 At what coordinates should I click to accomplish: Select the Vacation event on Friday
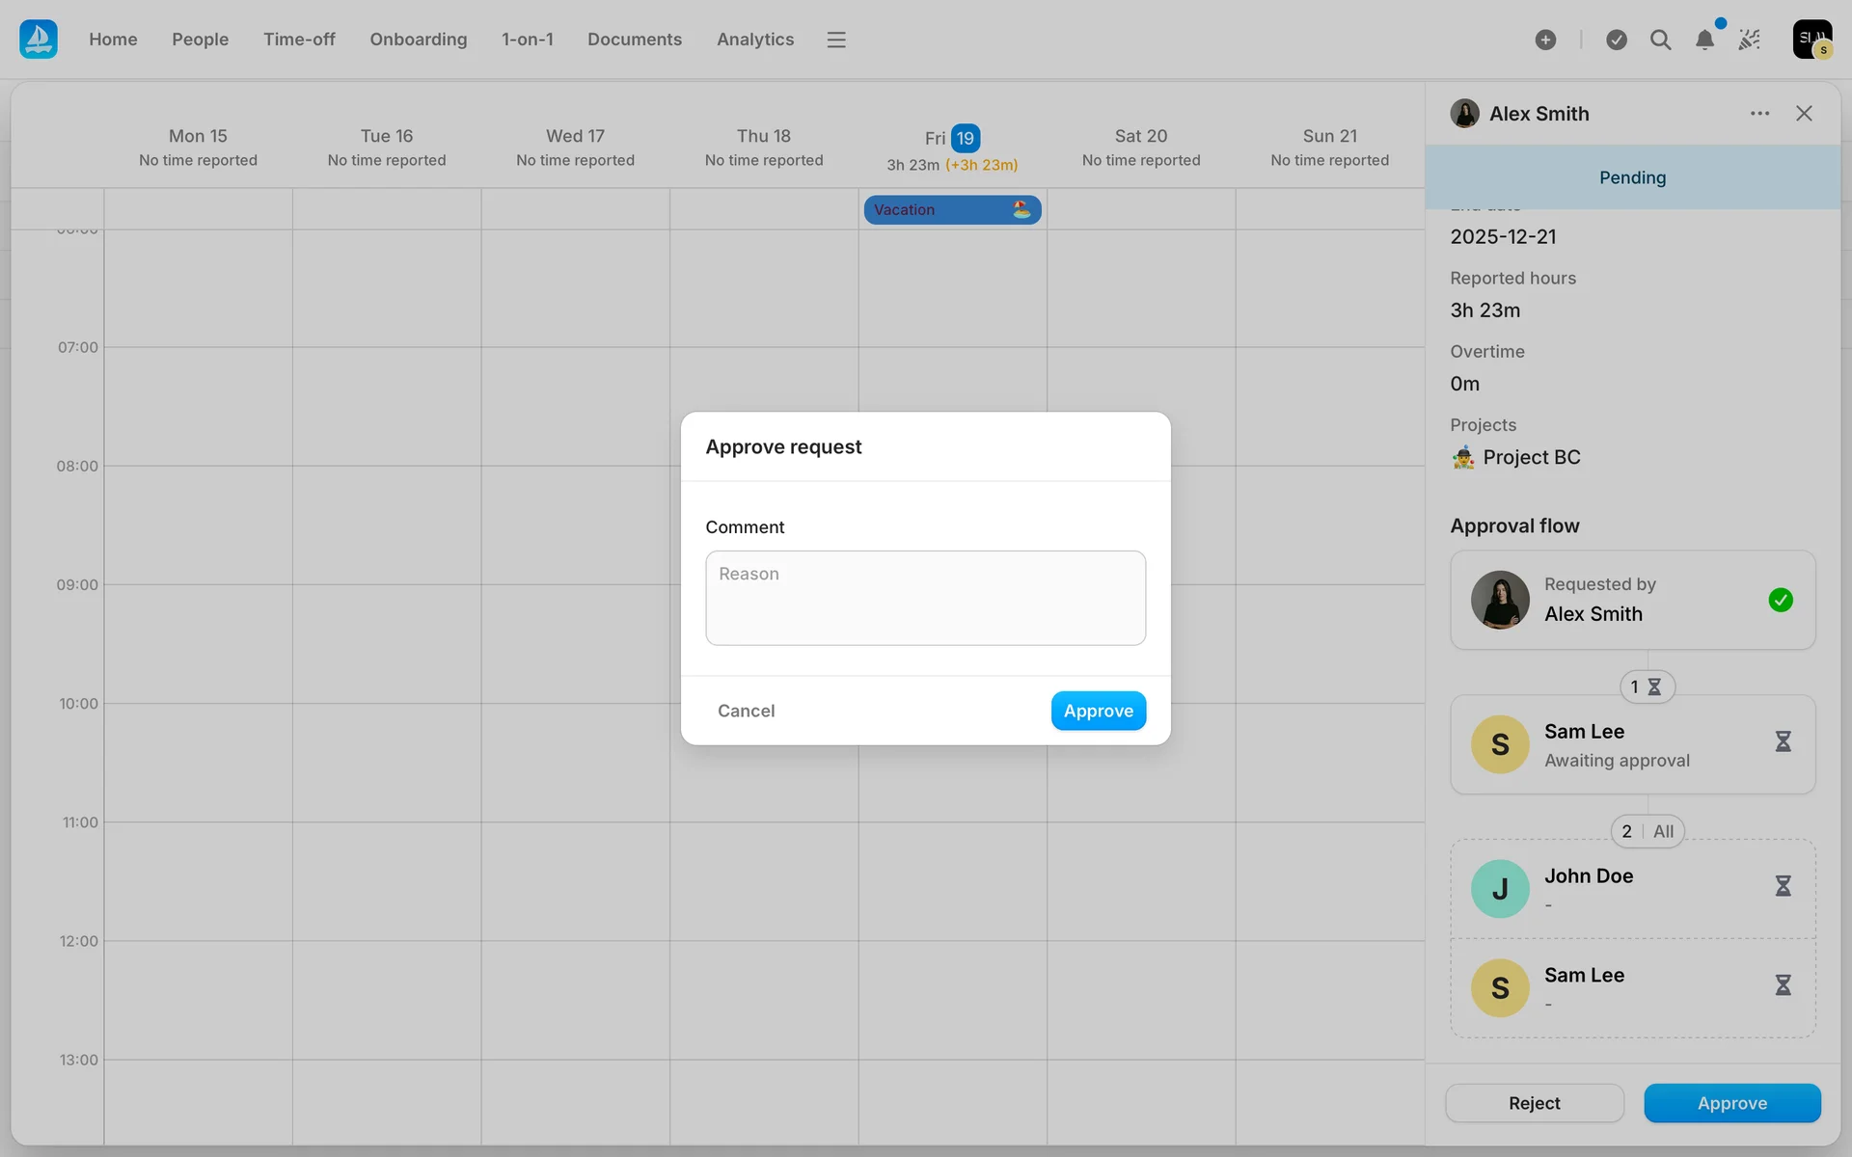951,210
